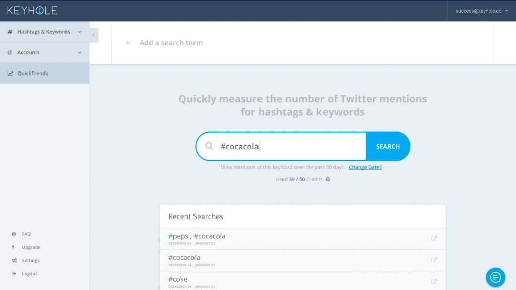Open #coke recent search external link icon
This screenshot has width=516, height=290.
tap(434, 282)
